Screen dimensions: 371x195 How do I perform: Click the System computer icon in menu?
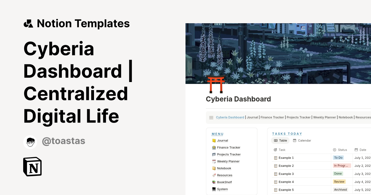[x=214, y=189]
